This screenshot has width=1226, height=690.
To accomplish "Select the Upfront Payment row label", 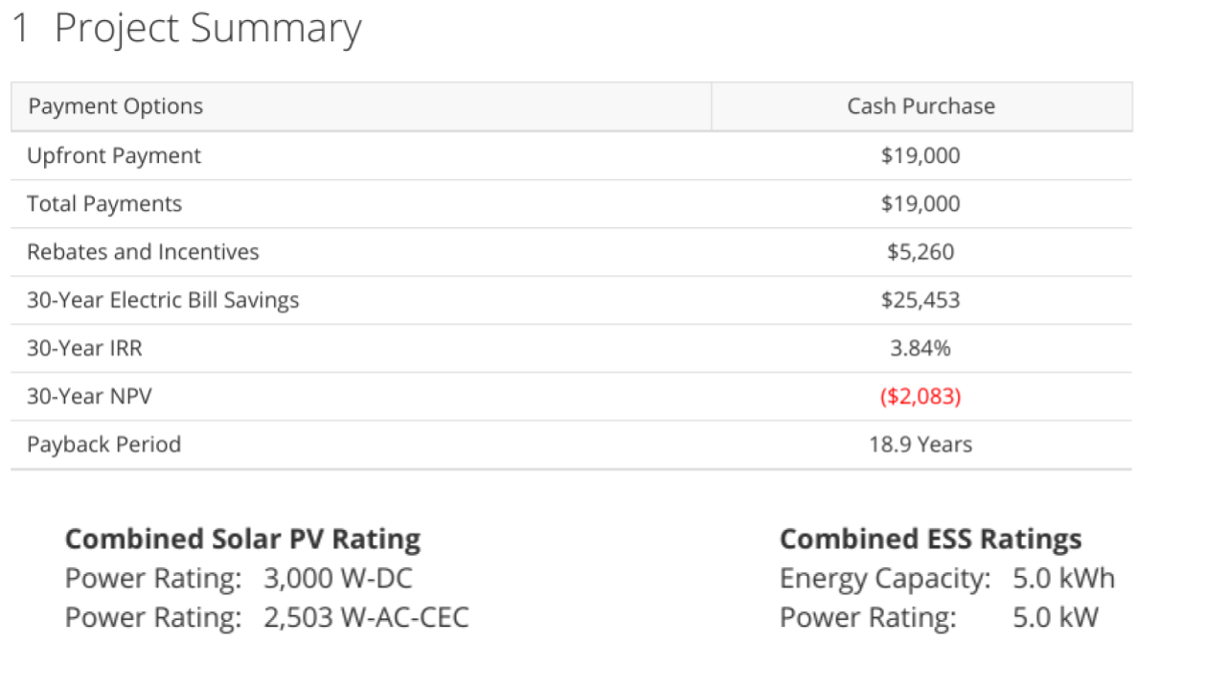I will point(114,156).
